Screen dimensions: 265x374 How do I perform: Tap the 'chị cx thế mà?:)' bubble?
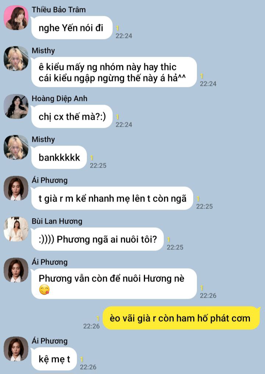click(72, 117)
